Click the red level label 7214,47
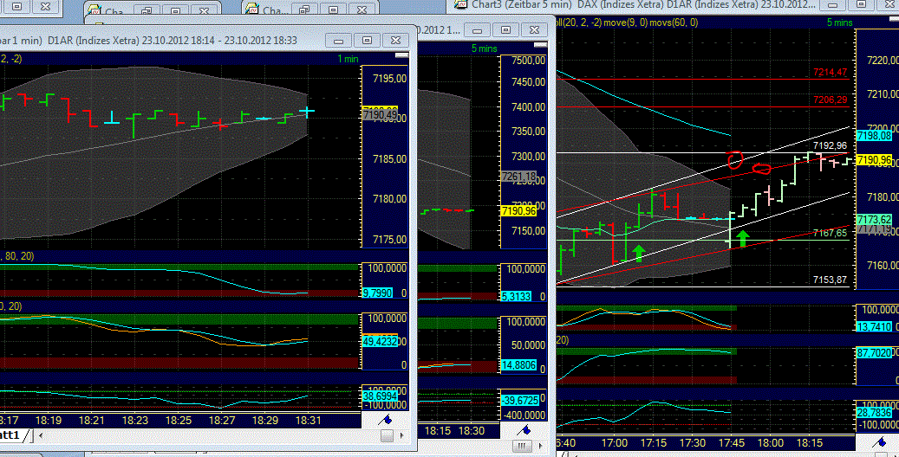899x457 pixels. (831, 72)
